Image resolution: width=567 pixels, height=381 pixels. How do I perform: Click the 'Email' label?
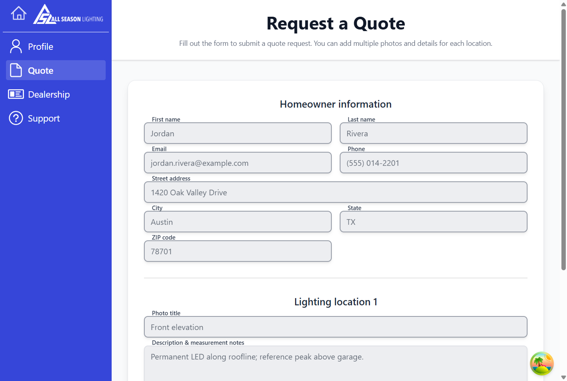point(159,149)
